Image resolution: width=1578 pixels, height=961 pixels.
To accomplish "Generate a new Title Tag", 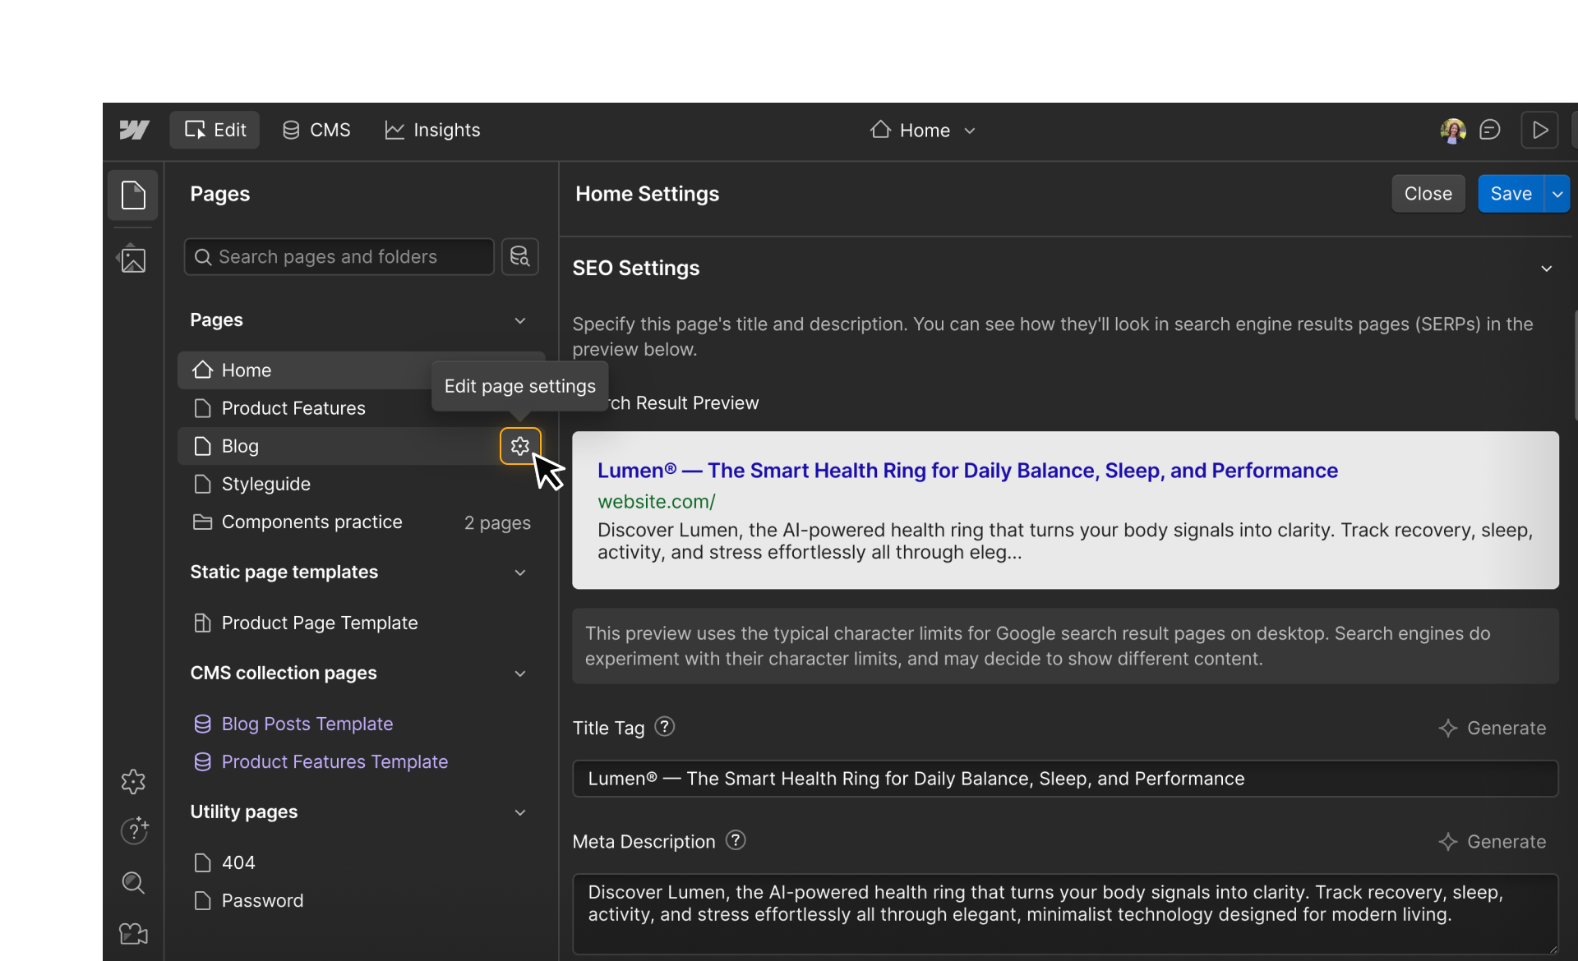I will (1493, 728).
